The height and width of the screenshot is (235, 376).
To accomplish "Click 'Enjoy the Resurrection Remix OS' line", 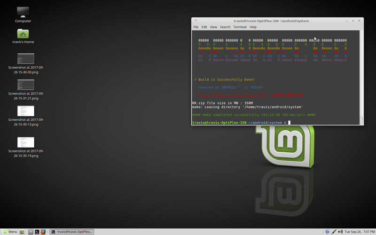I will coord(251,95).
